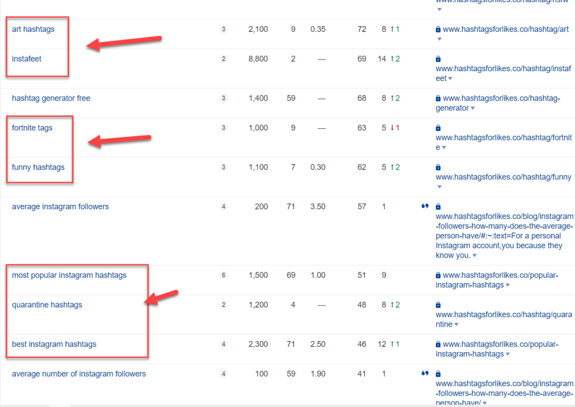The image size is (575, 407).
Task: Open the 'fortnite tags' keyword link
Action: [32, 128]
